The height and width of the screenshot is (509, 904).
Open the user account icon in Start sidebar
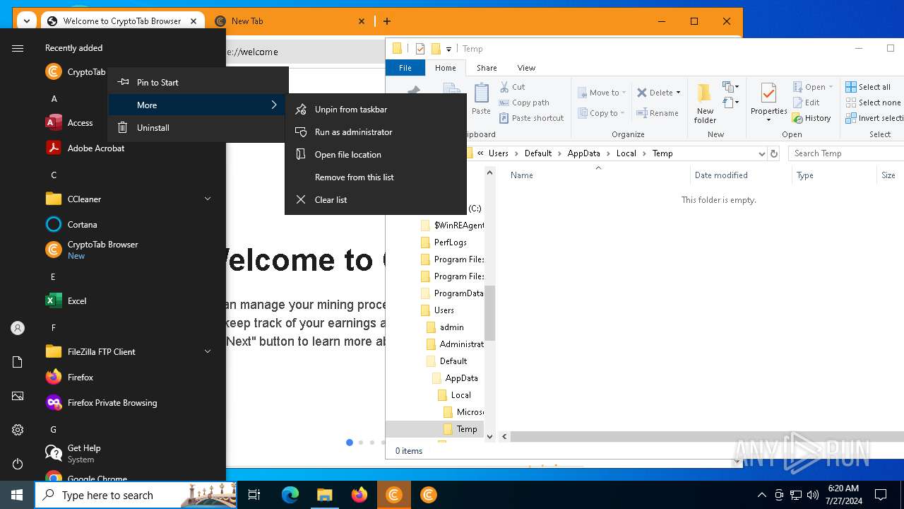tap(18, 328)
